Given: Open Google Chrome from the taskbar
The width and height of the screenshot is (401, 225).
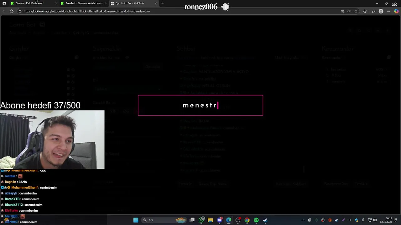Looking at the screenshot, I should point(247,220).
